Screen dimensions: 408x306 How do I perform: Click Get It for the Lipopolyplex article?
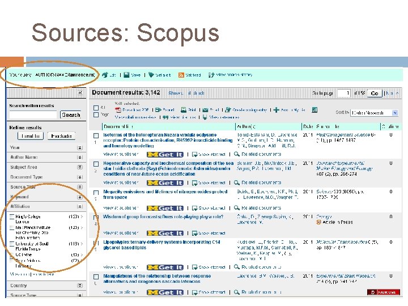(165, 267)
